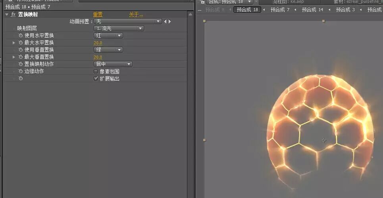The width and height of the screenshot is (383, 198).
Task: Open the 动画预置 dropdown showing 无
Action: coord(128,21)
